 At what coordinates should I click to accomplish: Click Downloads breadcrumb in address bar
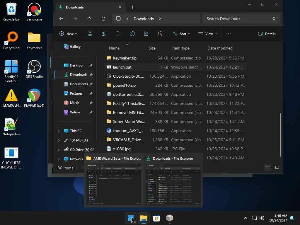[x=144, y=19]
